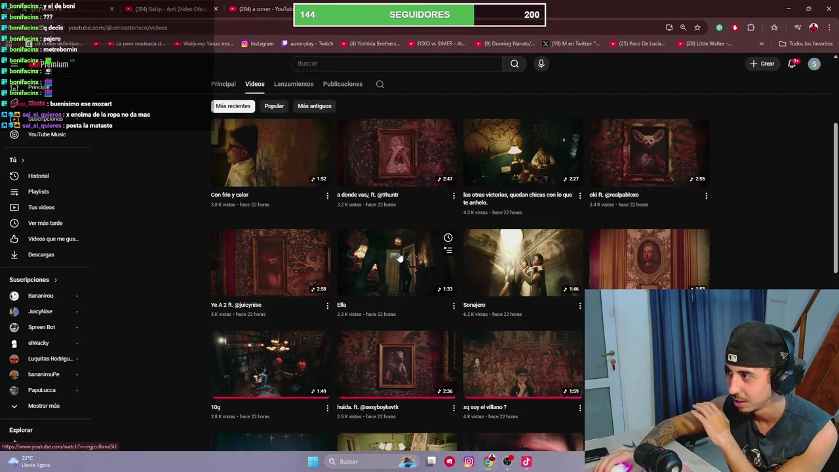839x472 pixels.
Task: Open options menu for 10g video
Action: click(x=328, y=408)
